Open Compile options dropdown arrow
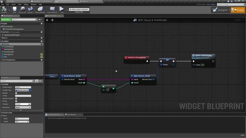 (9, 10)
